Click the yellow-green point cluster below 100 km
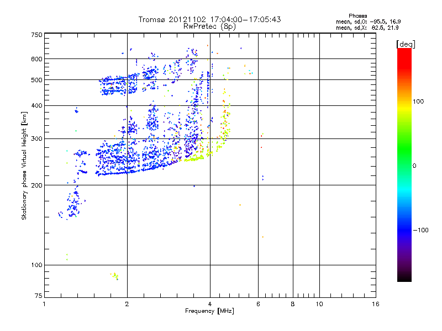The width and height of the screenshot is (442, 331). tap(114, 276)
